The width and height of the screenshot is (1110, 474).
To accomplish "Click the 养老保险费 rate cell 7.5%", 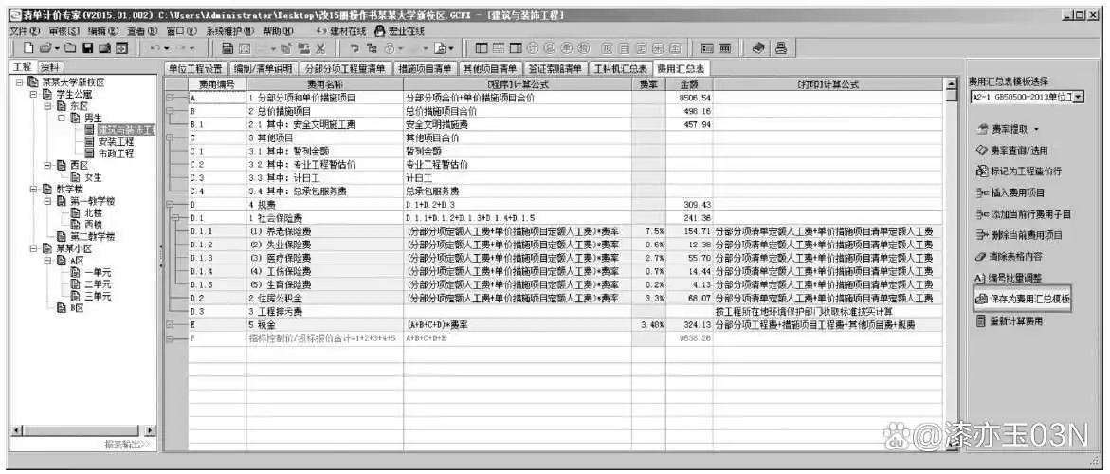I will pyautogui.click(x=651, y=230).
